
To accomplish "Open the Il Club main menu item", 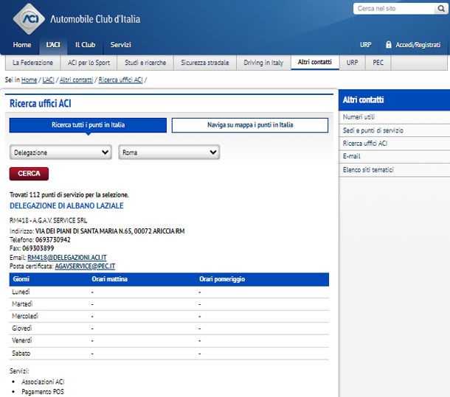I will tap(85, 45).
